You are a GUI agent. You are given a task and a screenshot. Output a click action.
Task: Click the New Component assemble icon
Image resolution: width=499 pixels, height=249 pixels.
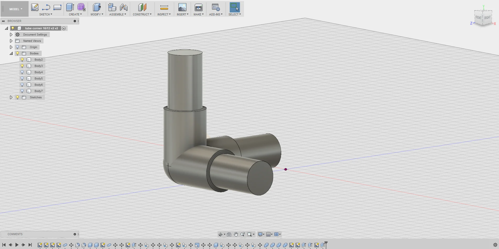pos(112,7)
